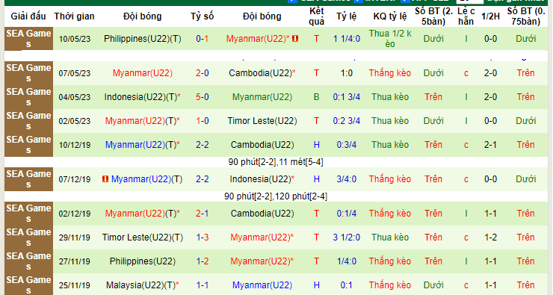Select the Thua 1/2 kèo result cell

[389, 39]
